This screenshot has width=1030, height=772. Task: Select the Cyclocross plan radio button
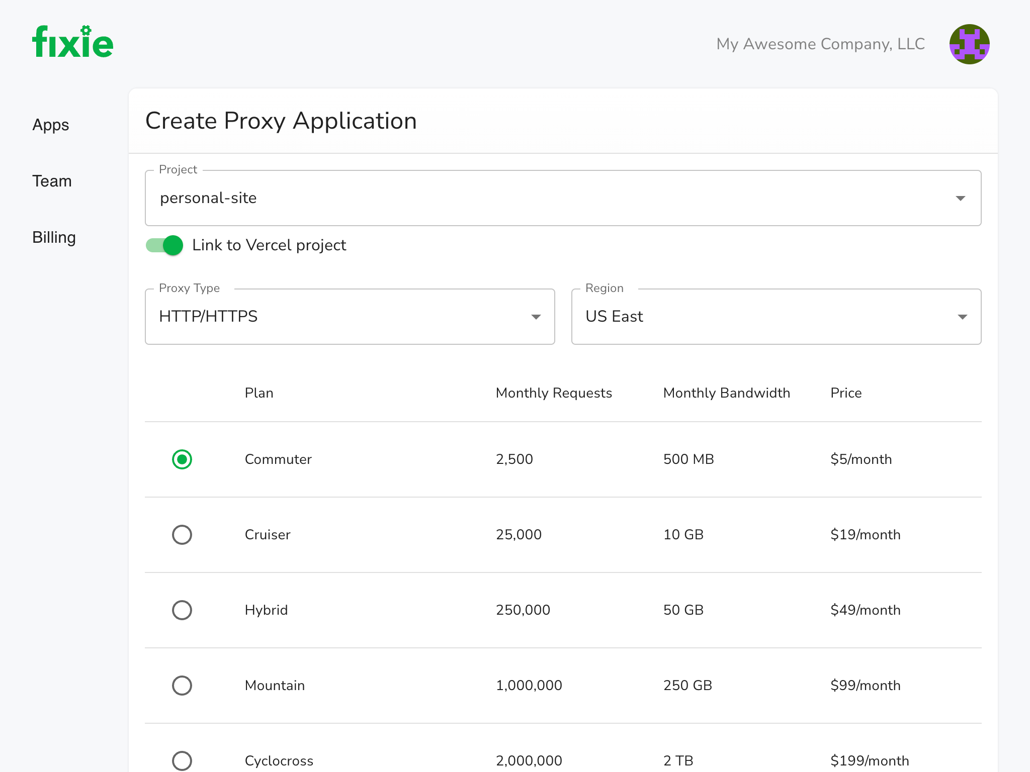click(x=182, y=760)
